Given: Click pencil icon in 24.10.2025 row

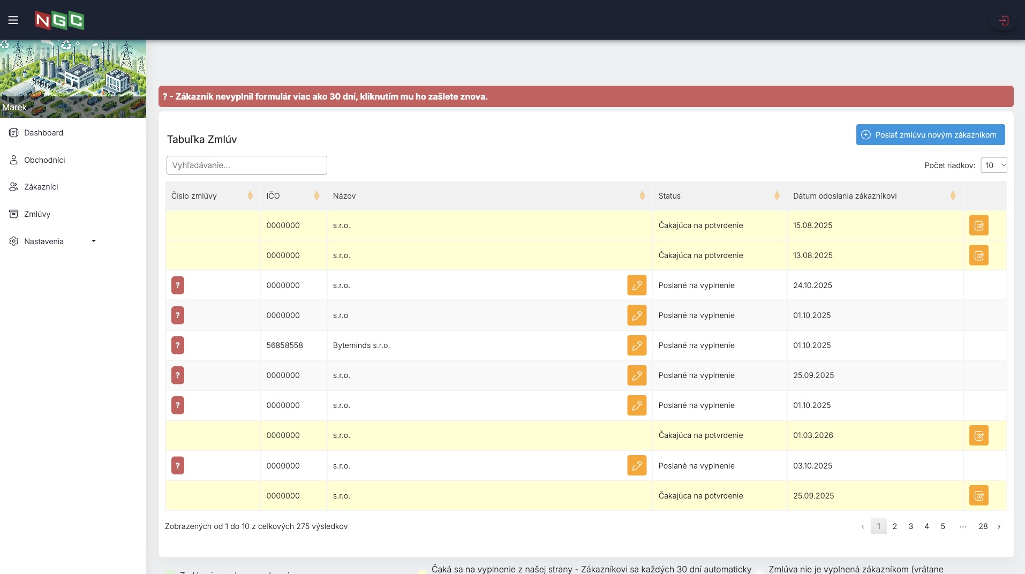Looking at the screenshot, I should coord(637,285).
